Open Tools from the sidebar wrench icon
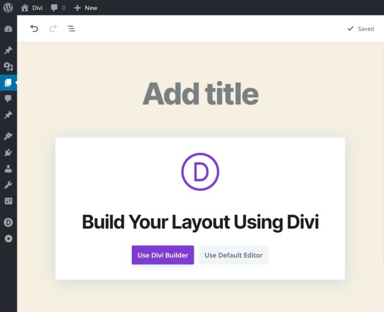 tap(8, 185)
